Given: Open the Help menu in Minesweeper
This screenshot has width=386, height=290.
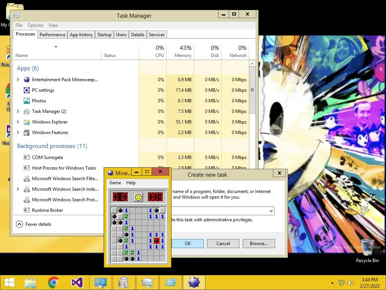Looking at the screenshot, I should (x=131, y=183).
